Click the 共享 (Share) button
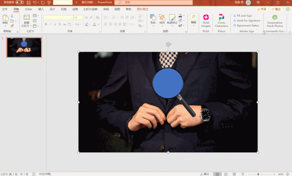 (262, 9)
